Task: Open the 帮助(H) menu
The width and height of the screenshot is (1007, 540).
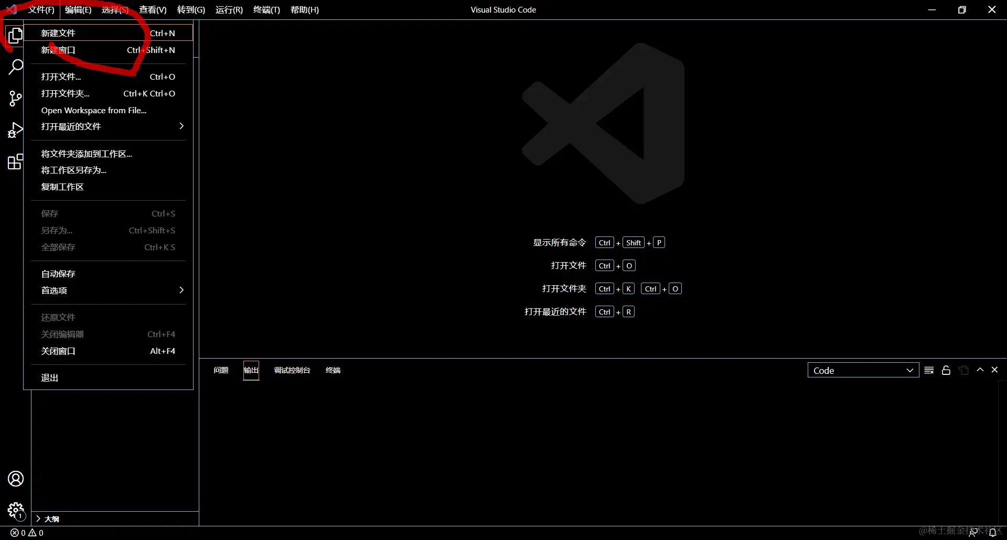Action: (x=305, y=9)
